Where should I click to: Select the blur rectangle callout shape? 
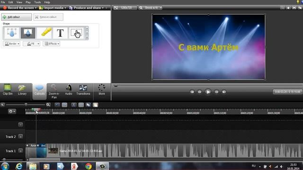coord(28,33)
